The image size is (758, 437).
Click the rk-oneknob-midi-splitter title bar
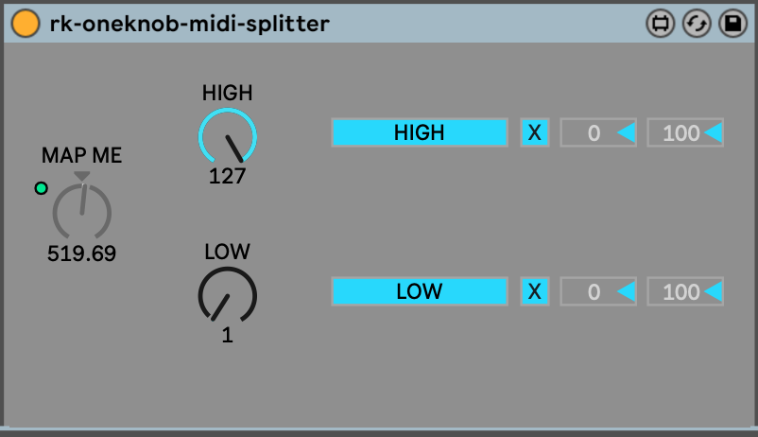(x=378, y=24)
